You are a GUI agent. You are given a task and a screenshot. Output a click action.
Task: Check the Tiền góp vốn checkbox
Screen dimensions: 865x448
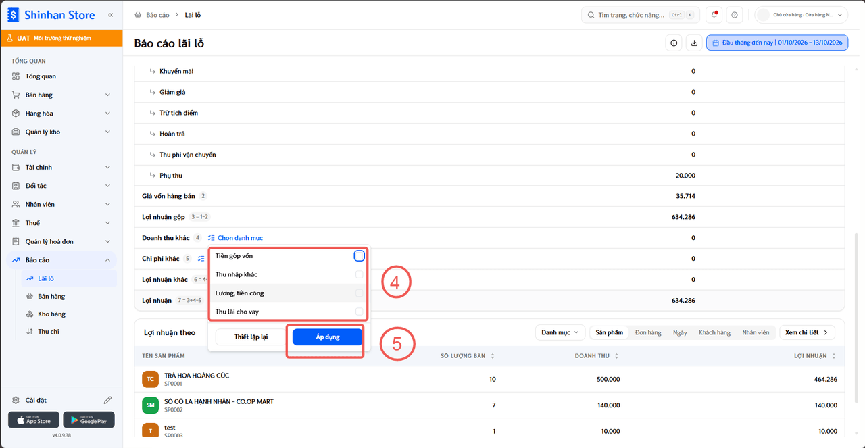[359, 256]
